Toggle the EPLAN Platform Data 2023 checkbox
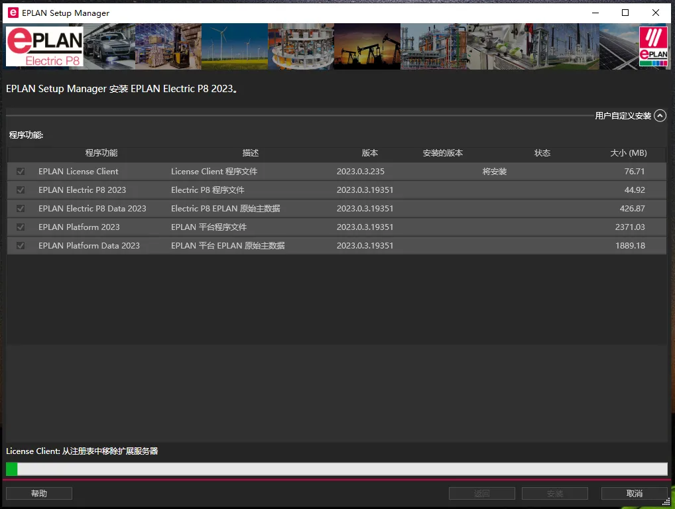Screen dimensions: 675x509 click(21, 245)
